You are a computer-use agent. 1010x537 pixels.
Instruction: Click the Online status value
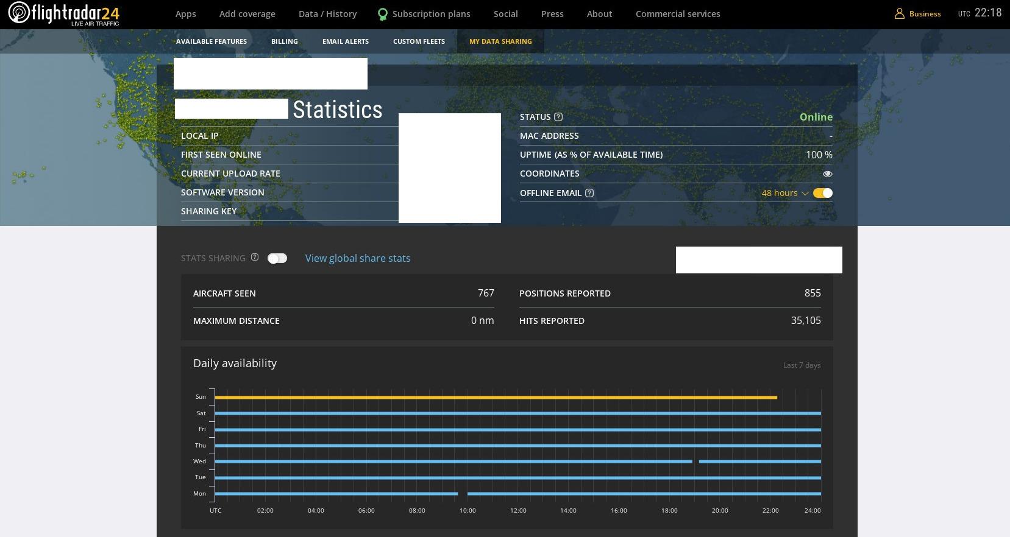click(816, 117)
